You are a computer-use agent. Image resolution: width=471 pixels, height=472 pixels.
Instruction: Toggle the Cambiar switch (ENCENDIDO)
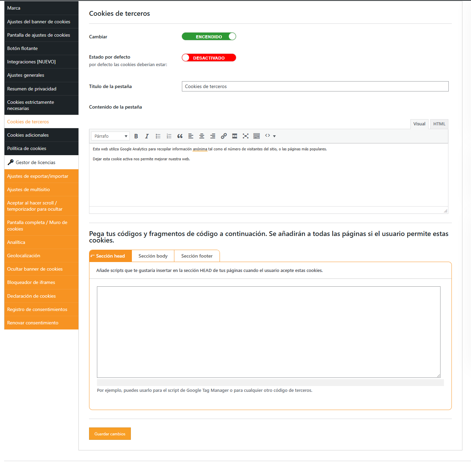pyautogui.click(x=209, y=36)
